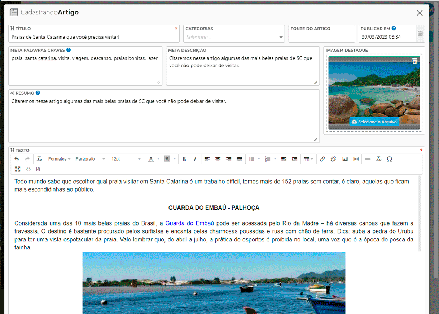This screenshot has width=439, height=314.
Task: Center align the text
Action: pyautogui.click(x=218, y=159)
